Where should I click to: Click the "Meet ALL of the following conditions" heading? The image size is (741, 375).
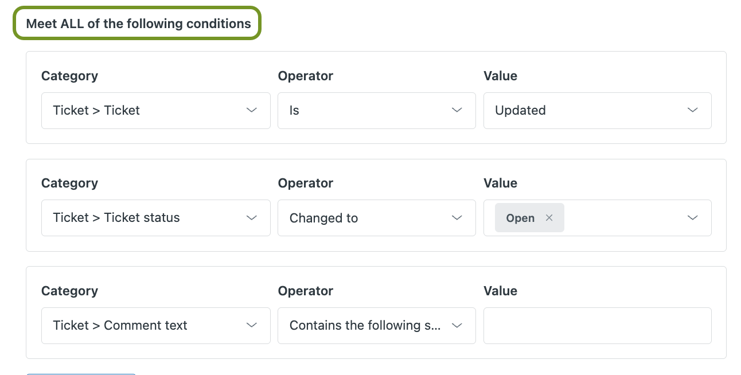tap(138, 24)
